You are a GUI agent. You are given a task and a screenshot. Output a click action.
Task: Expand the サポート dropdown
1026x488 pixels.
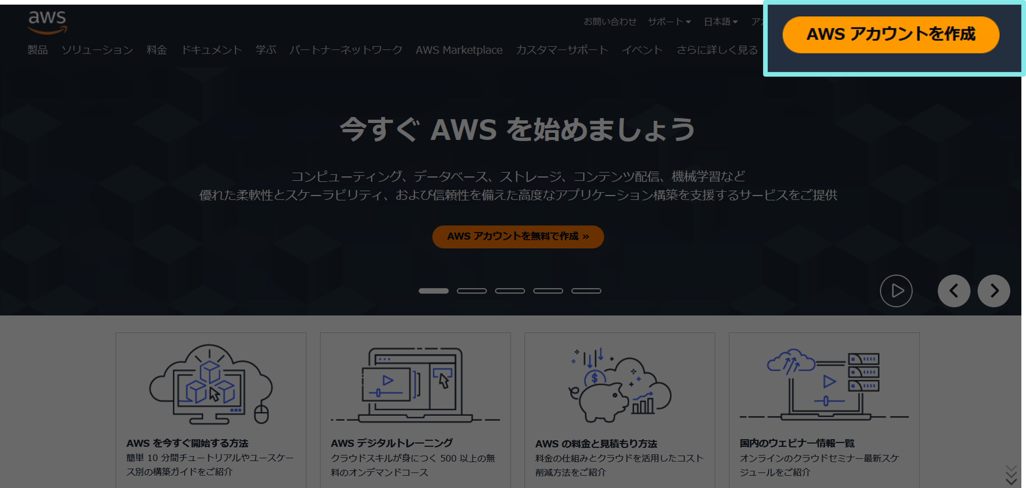(669, 21)
